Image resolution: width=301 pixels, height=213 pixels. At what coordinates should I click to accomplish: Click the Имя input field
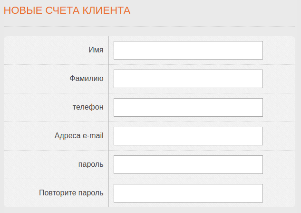188,50
